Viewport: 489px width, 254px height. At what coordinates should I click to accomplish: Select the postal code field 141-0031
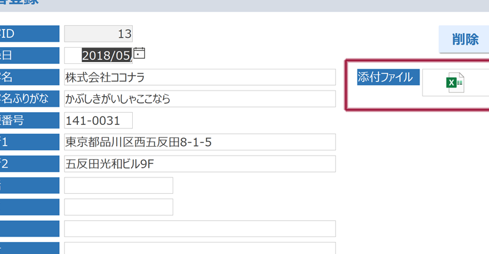(x=98, y=121)
